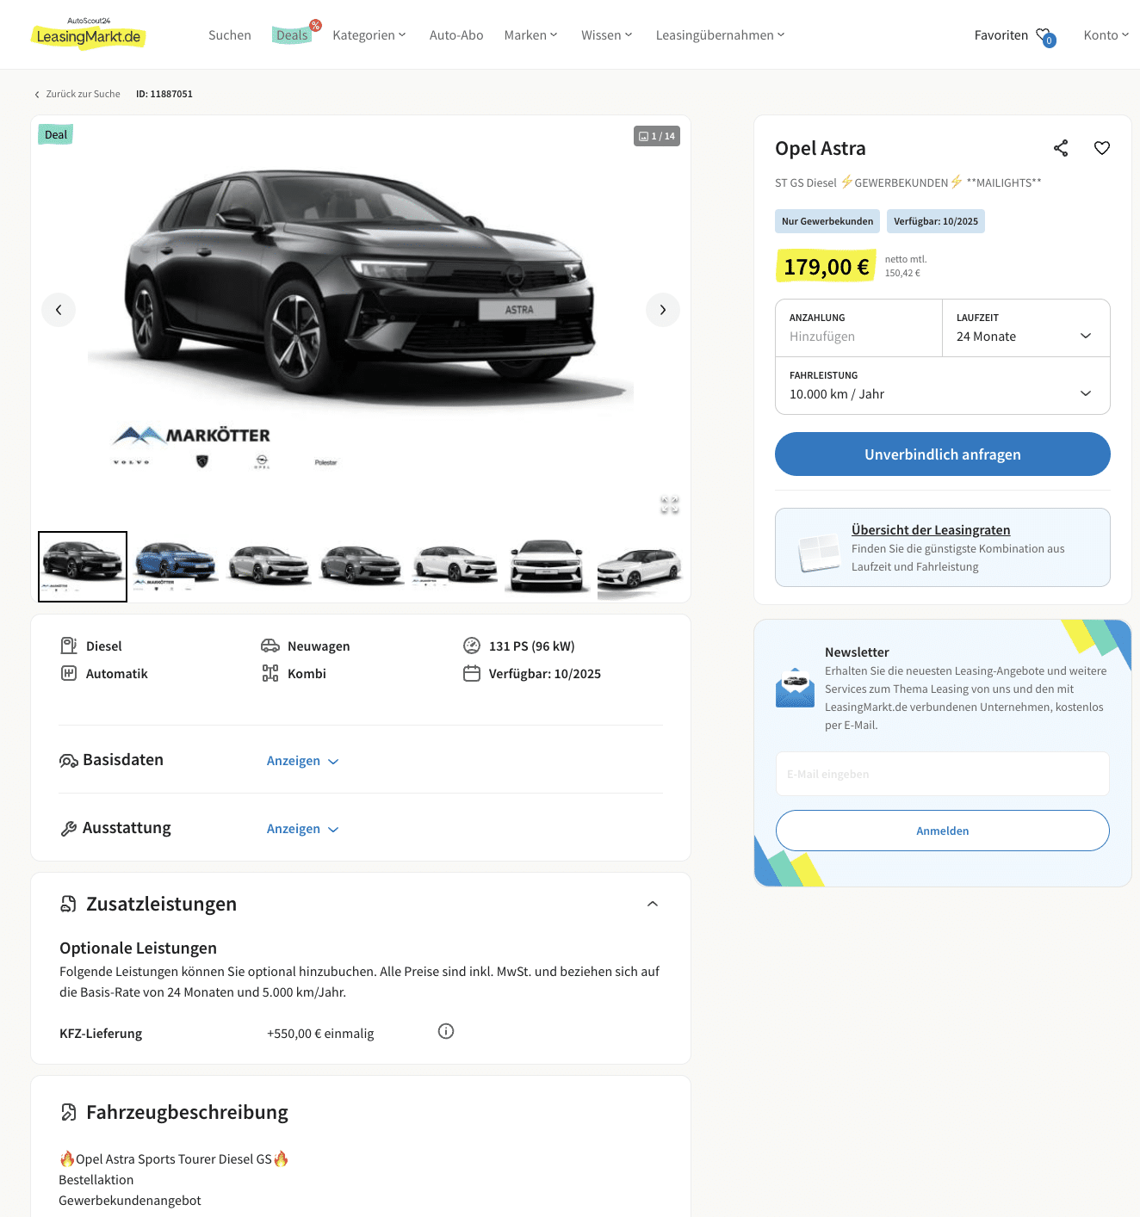
Task: Open the Kategorien menu
Action: (369, 35)
